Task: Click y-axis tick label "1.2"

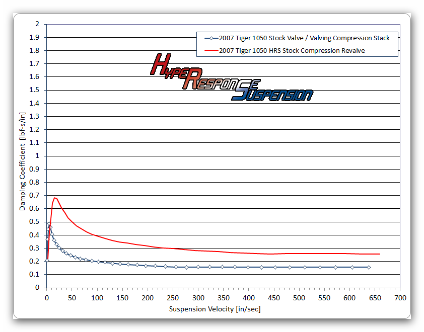Action: click(x=34, y=129)
